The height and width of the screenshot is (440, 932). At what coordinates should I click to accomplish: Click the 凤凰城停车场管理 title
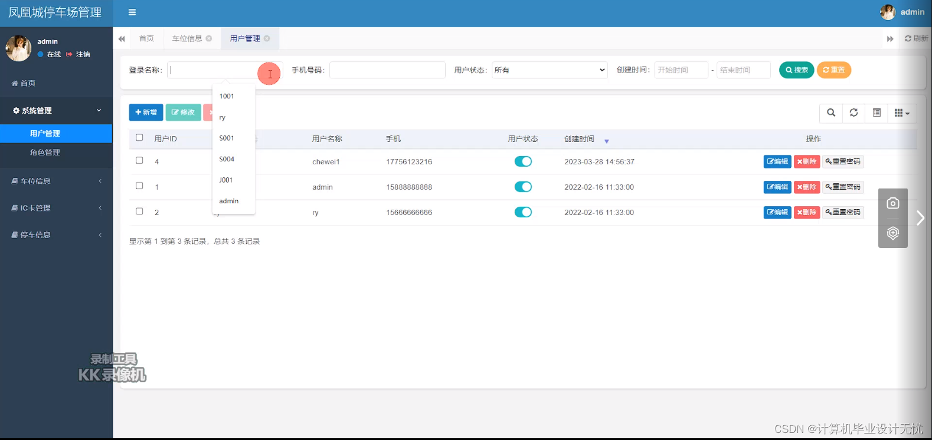coord(55,12)
